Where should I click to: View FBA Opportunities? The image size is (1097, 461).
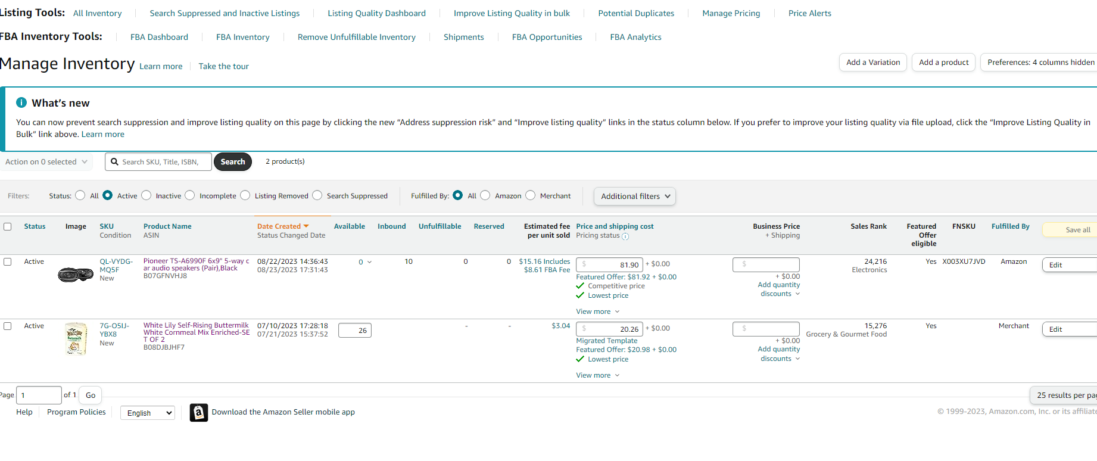(x=547, y=37)
